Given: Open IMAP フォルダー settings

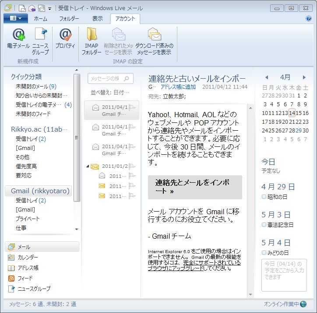Looking at the screenshot, I should (92, 42).
